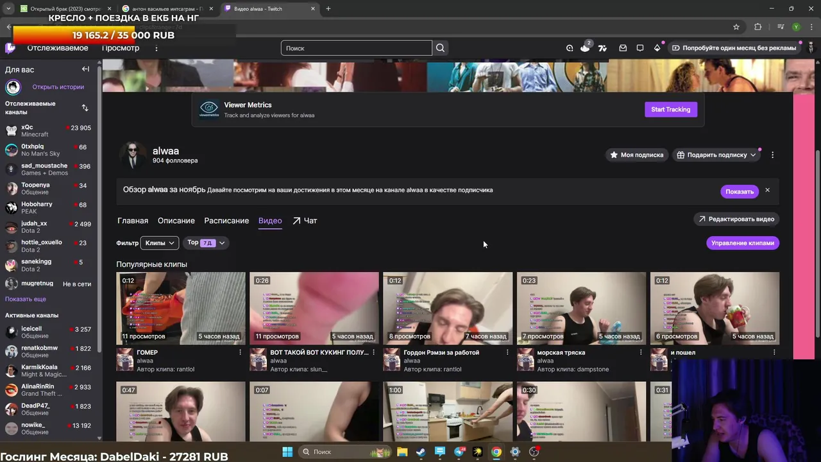
Task: Bookmark this page with the star icon
Action: 736,27
